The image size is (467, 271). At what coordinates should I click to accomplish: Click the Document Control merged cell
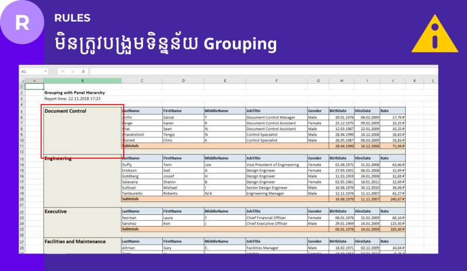82,131
